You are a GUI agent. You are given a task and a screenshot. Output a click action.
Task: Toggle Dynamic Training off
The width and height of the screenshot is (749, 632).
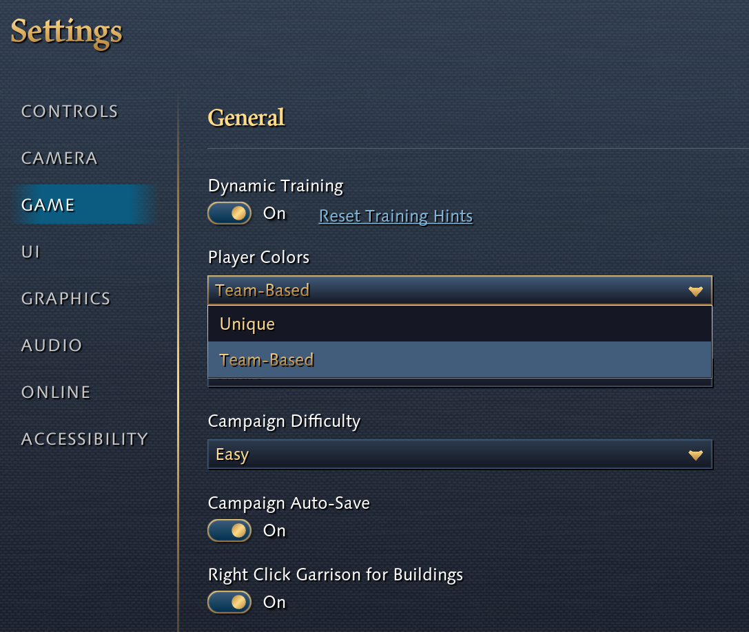coord(229,213)
